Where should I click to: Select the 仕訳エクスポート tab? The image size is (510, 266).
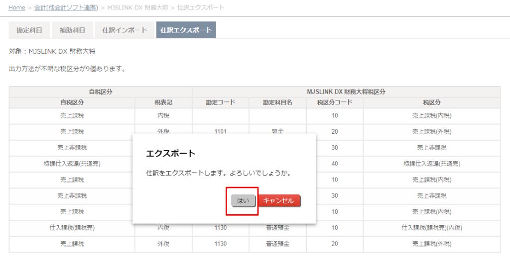(x=186, y=30)
